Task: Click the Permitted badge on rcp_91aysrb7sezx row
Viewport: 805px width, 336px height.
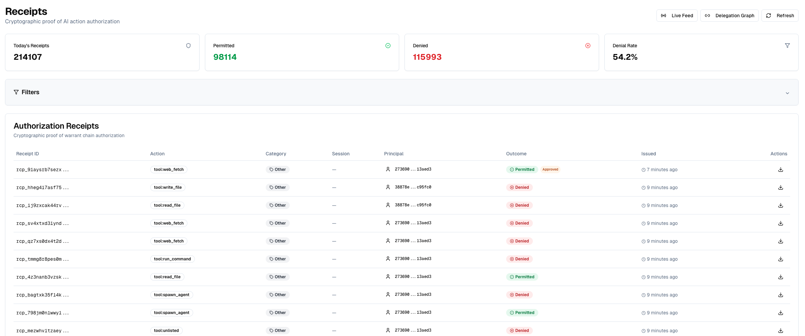Action: tap(522, 170)
